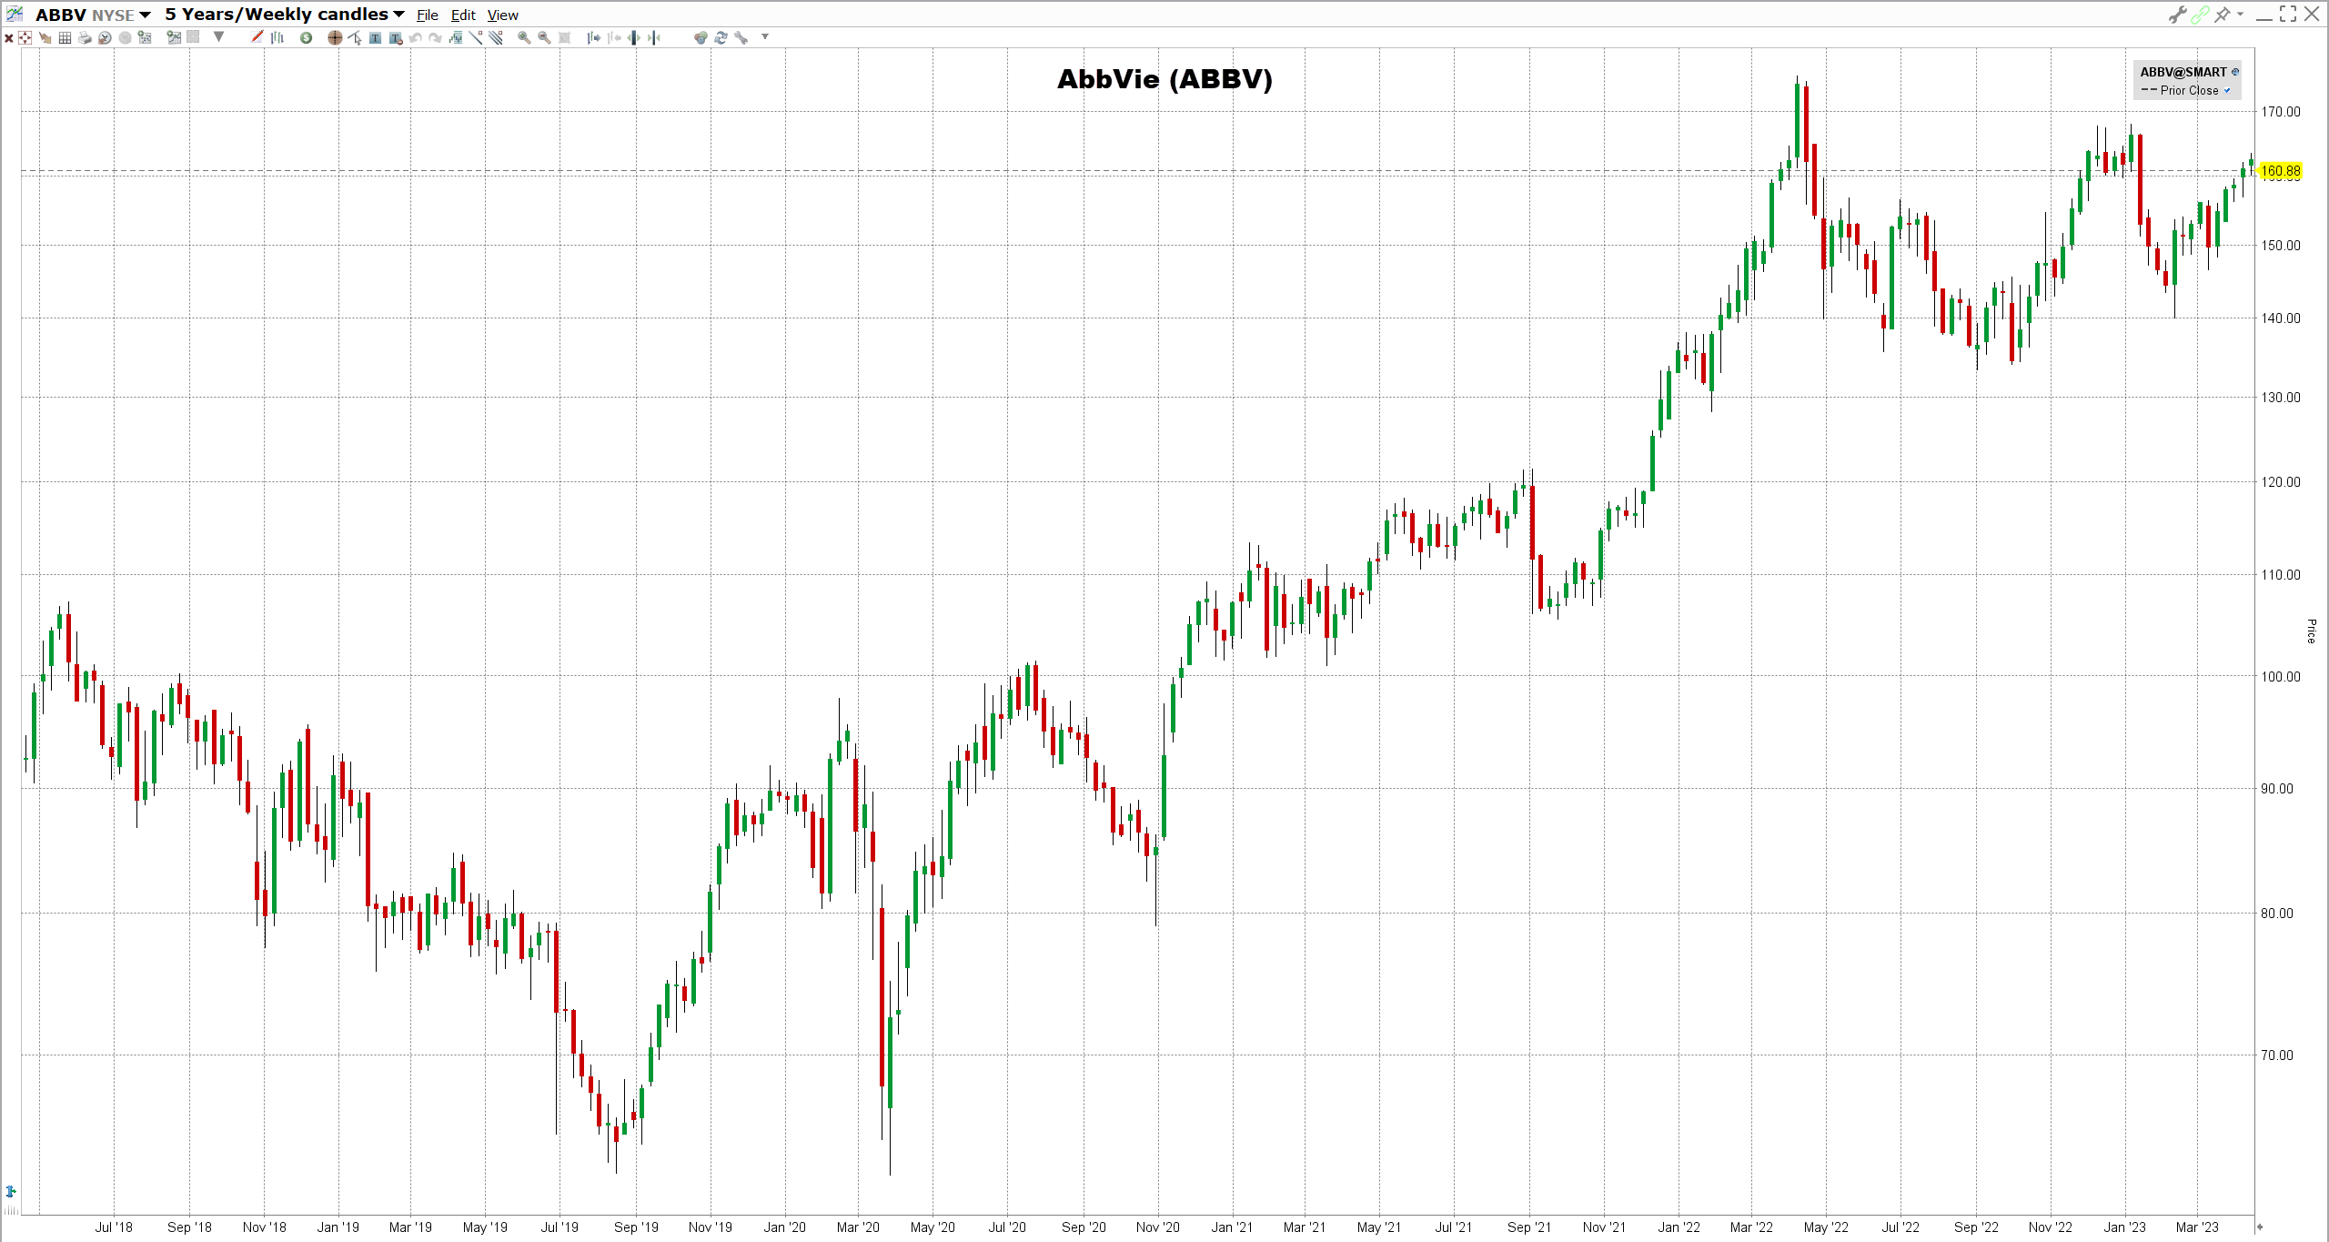Click the greyed fit-to-window zoom icon
This screenshot has height=1242, width=2329.
(x=564, y=38)
